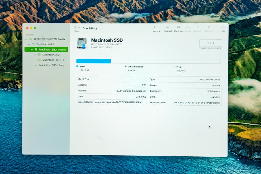Screen dimensions: 261x174
Task: Click the Container disk1 container icon
Action: [33, 44]
